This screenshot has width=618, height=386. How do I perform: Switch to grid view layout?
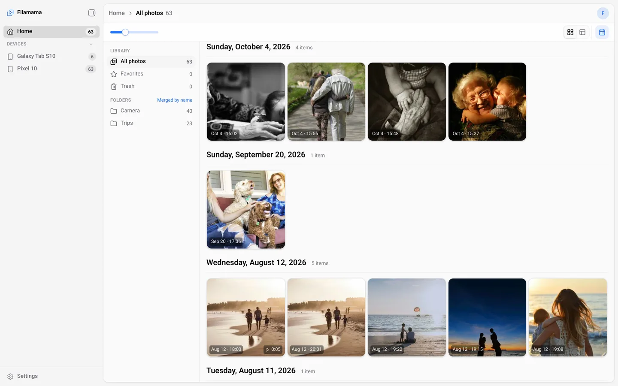pos(570,32)
